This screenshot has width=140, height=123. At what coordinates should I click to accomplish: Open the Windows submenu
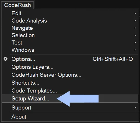tap(70, 50)
